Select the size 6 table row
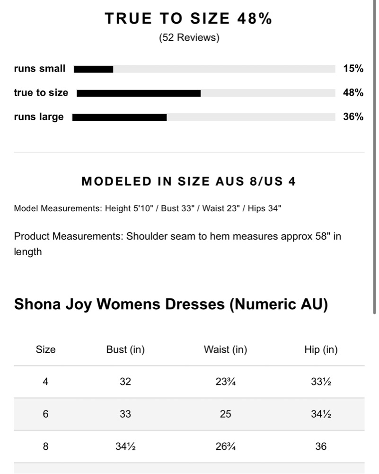The width and height of the screenshot is (379, 474). click(189, 414)
